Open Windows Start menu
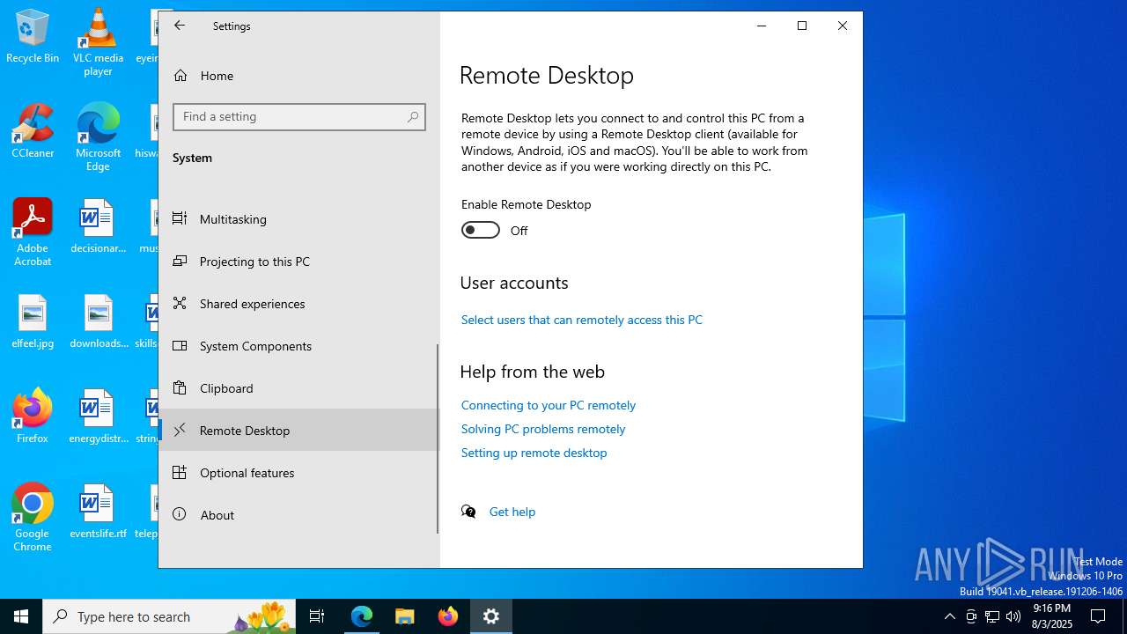The width and height of the screenshot is (1127, 634). coord(21,616)
